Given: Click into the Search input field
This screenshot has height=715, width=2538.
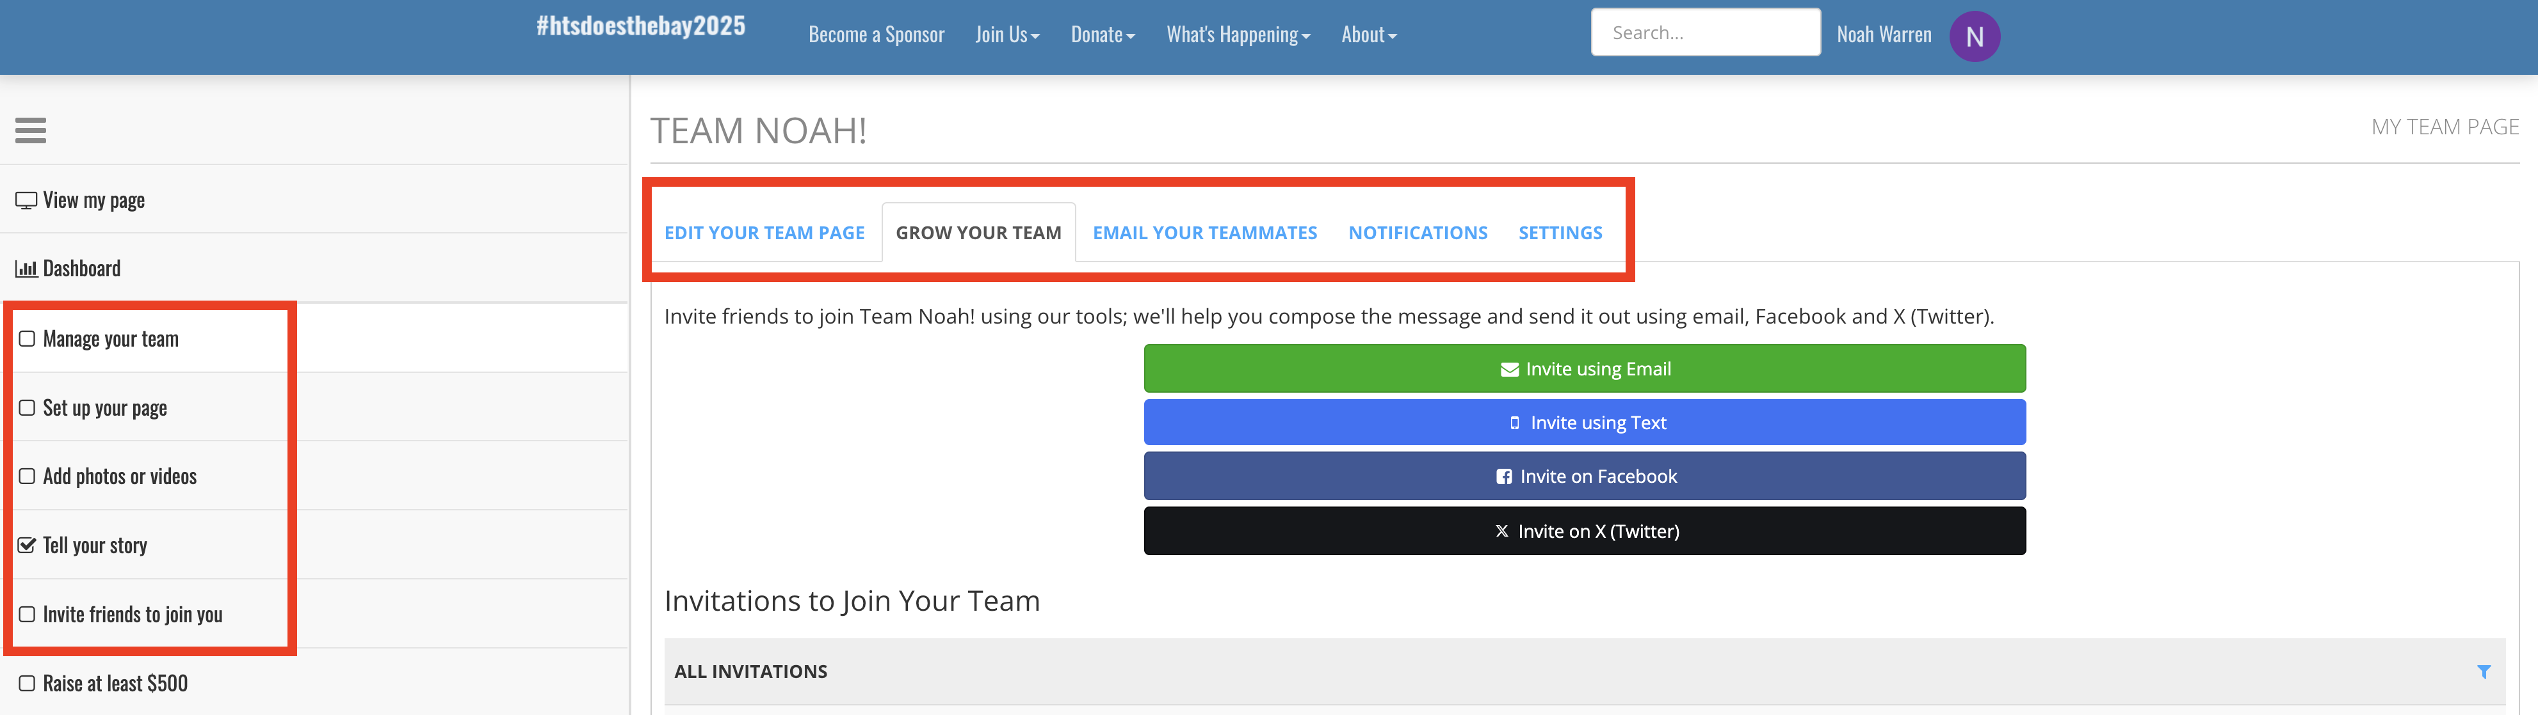Looking at the screenshot, I should pos(1706,33).
